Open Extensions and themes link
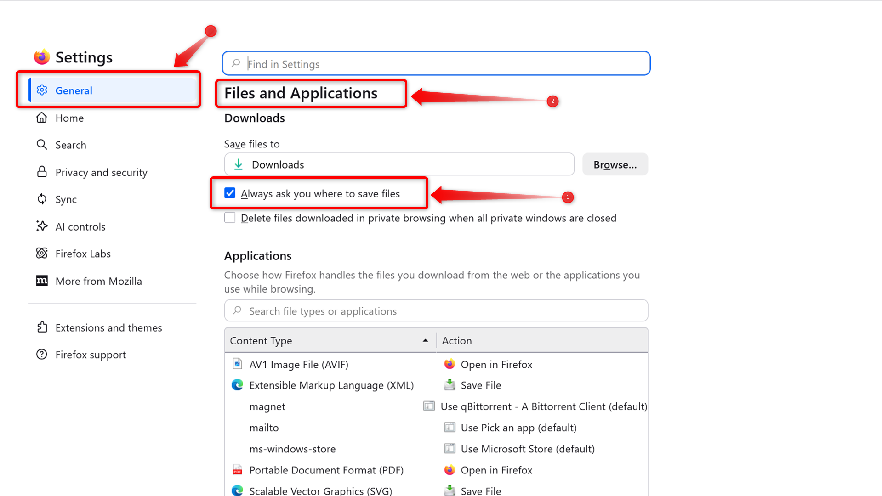Image resolution: width=882 pixels, height=496 pixels. pos(113,327)
